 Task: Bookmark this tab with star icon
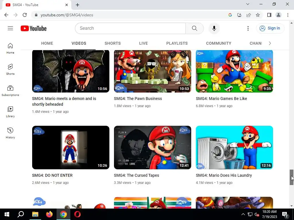[258, 15]
